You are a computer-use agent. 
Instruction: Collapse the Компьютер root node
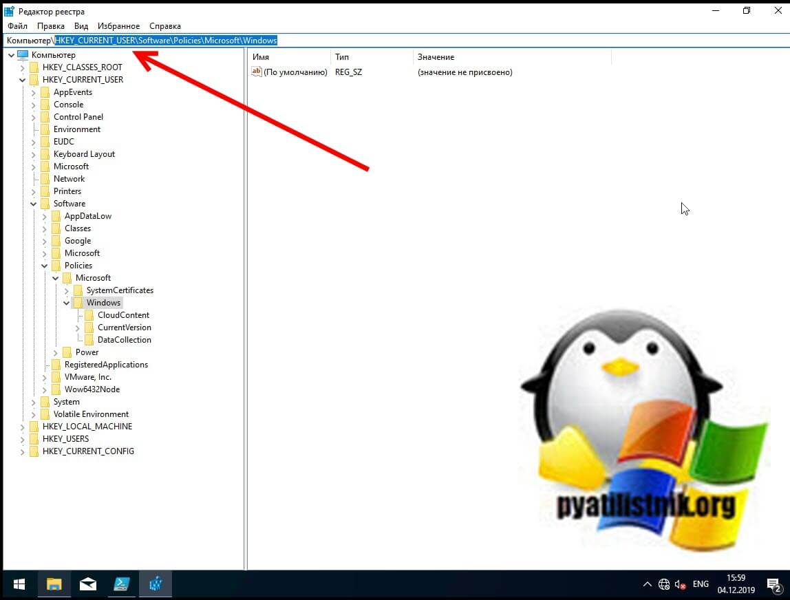coord(11,55)
